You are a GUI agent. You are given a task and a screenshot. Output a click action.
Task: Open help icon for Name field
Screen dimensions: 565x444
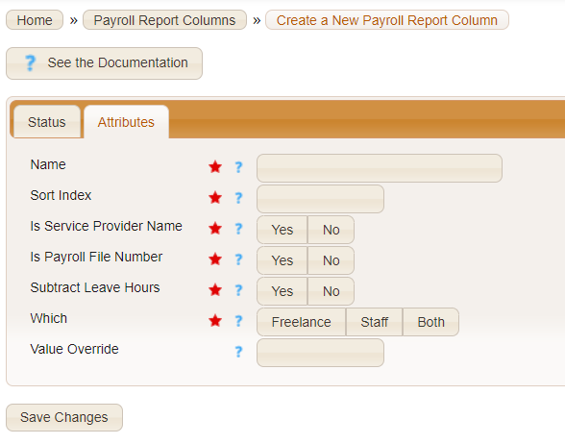pos(238,167)
